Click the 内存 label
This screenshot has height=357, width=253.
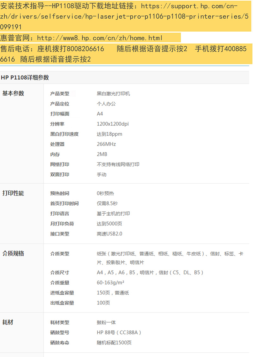pos(55,155)
